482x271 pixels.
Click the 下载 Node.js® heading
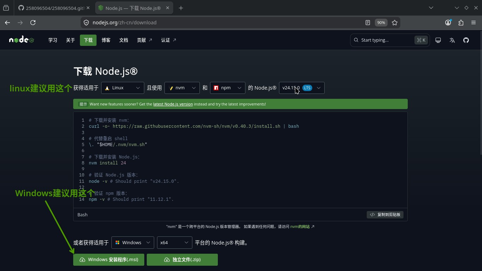coord(106,71)
